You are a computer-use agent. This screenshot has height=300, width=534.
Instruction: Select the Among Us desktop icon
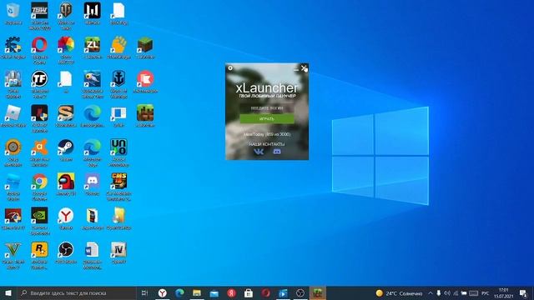coord(66,183)
